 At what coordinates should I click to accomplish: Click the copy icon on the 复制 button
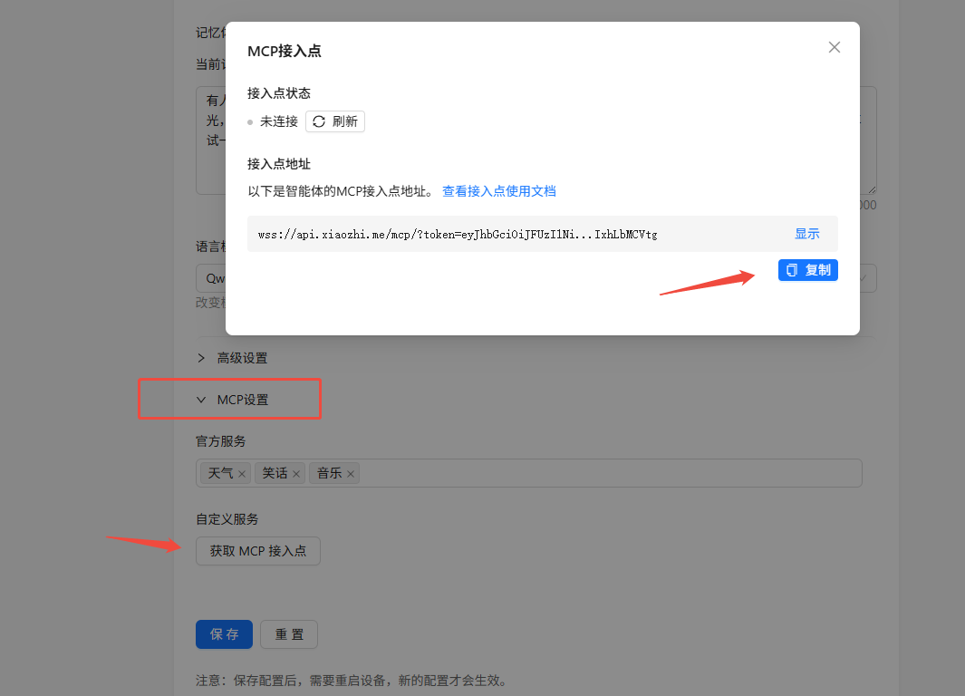tap(792, 270)
